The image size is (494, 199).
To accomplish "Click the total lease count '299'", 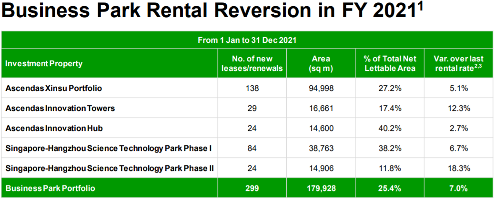I will pyautogui.click(x=252, y=189).
